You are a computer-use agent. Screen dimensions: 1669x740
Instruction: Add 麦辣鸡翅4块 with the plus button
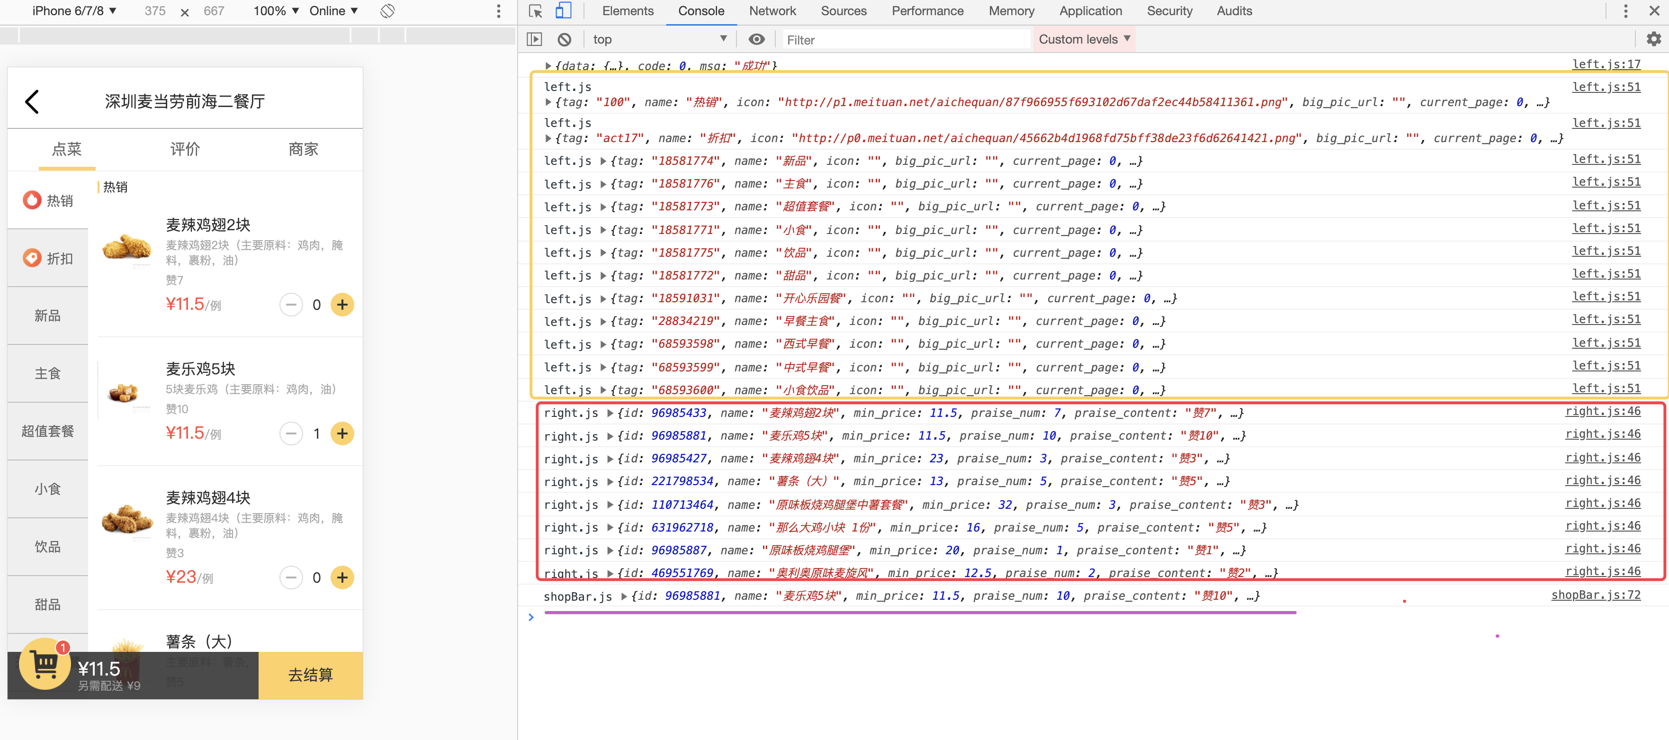click(342, 578)
